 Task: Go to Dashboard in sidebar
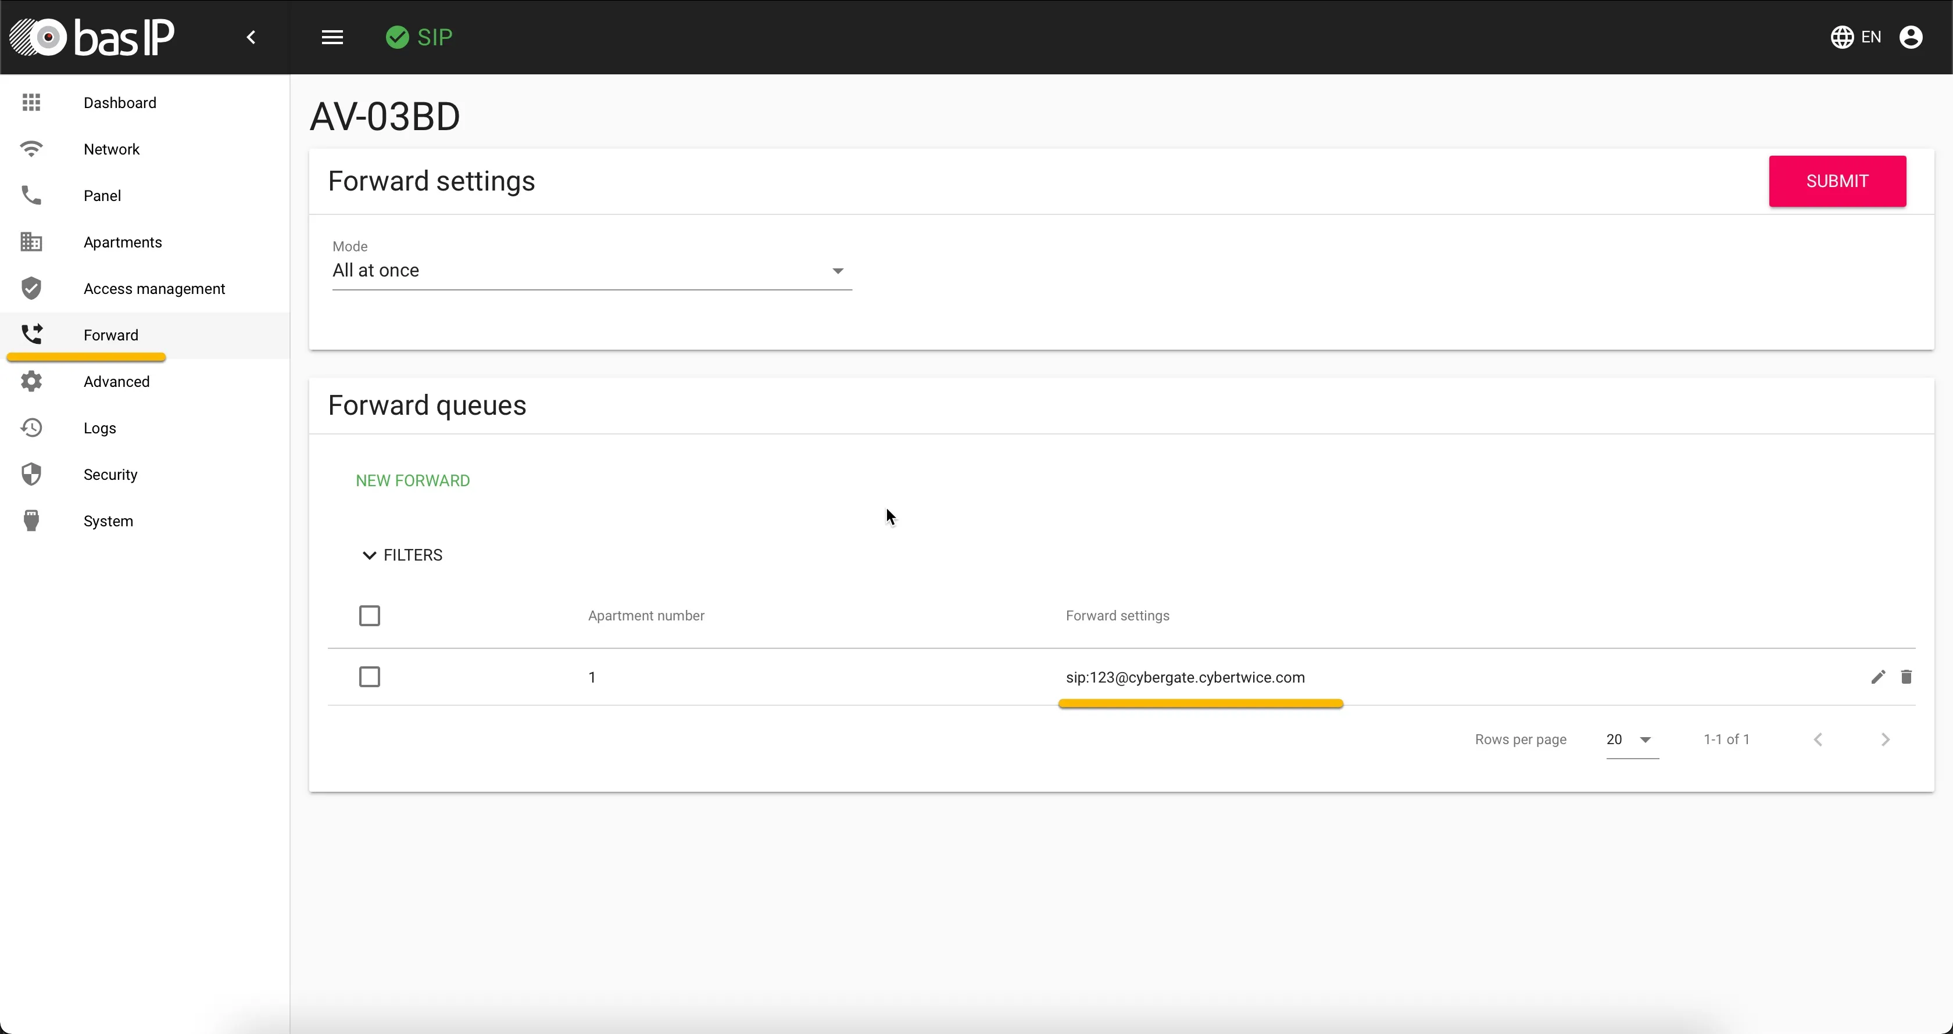click(x=120, y=103)
